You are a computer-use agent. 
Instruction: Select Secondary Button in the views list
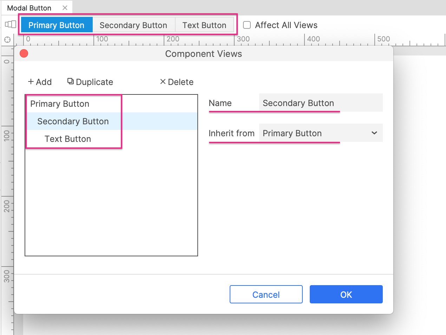coord(73,121)
